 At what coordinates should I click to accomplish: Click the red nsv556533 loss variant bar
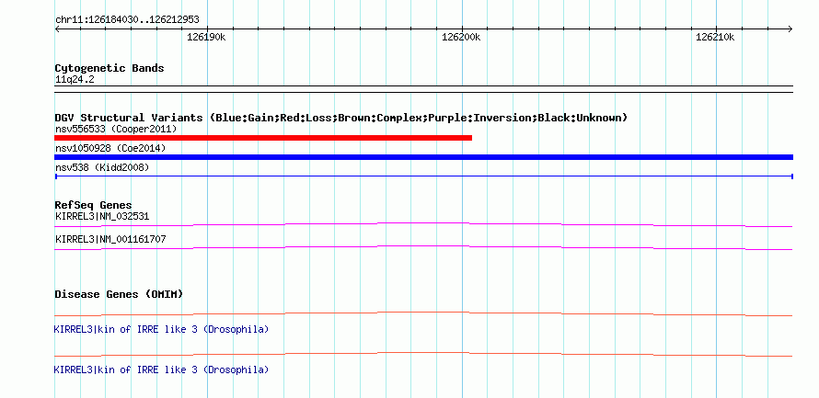263,138
